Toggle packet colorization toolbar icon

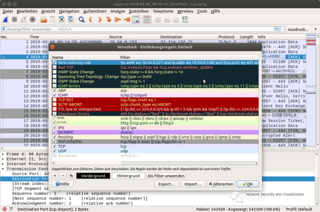147,20
